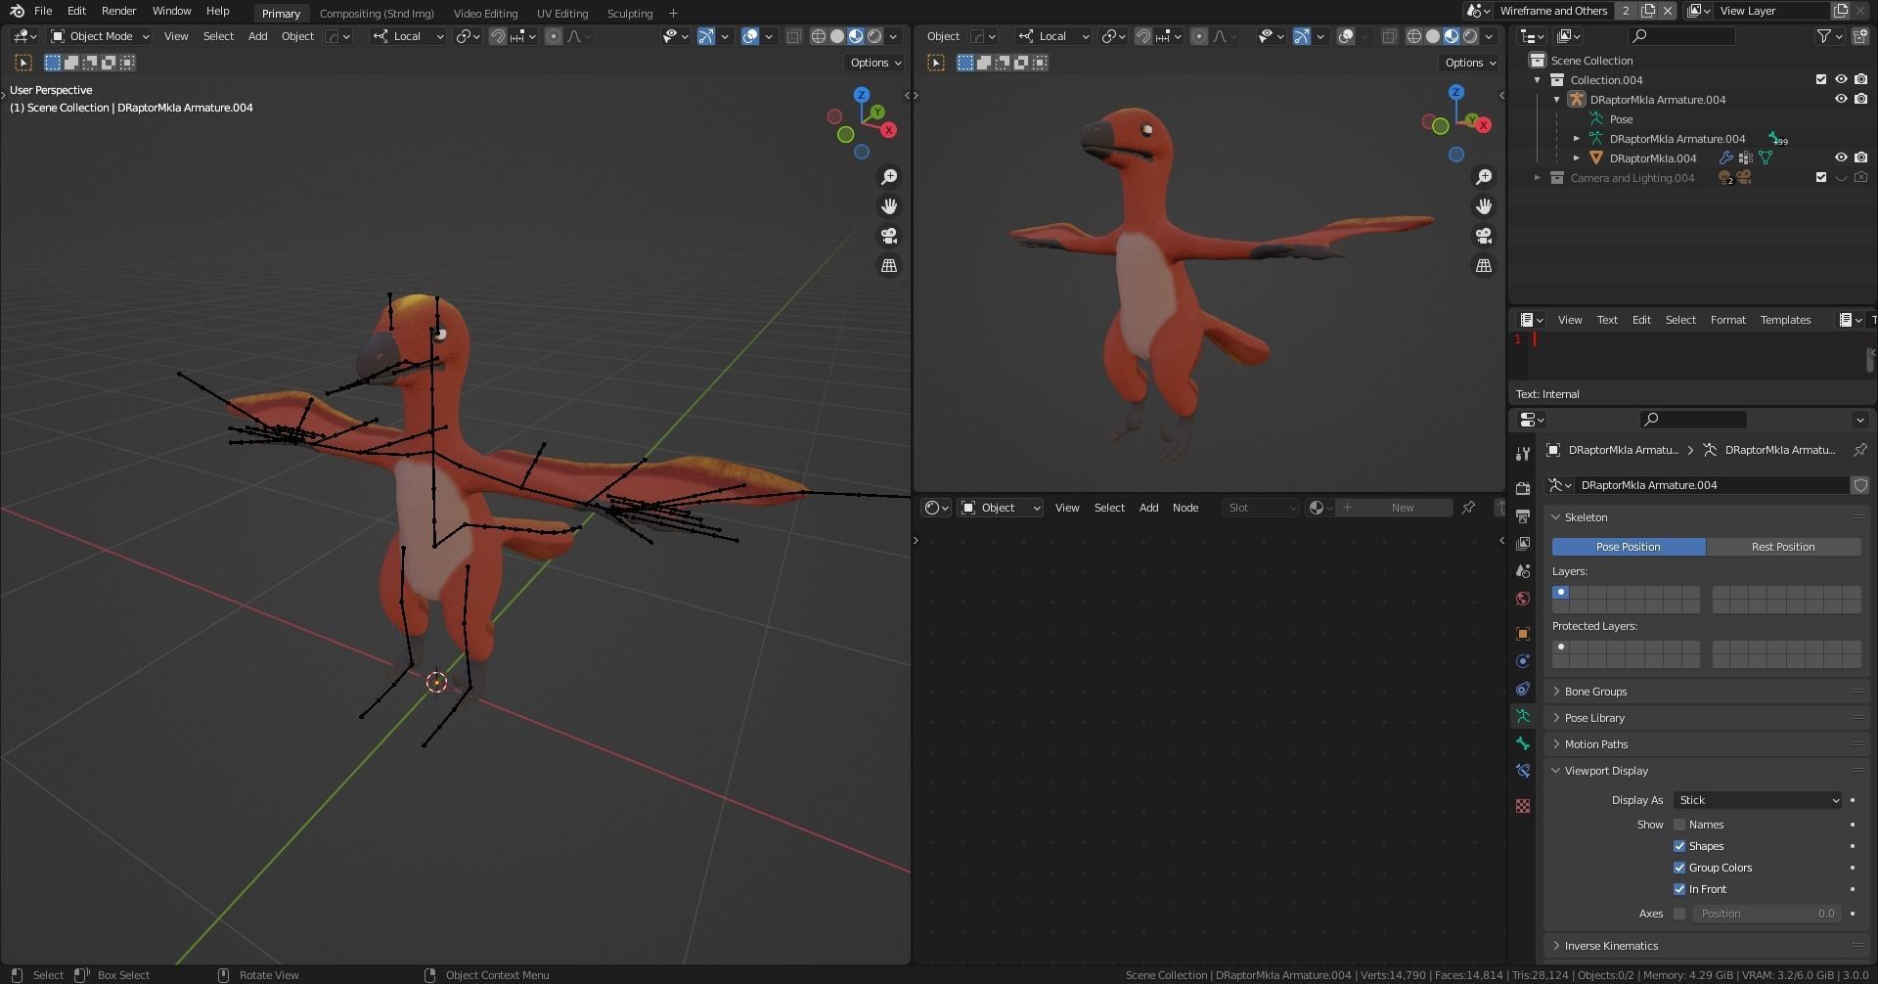1878x984 pixels.
Task: Select rendered shading in left viewport header
Action: tap(874, 36)
